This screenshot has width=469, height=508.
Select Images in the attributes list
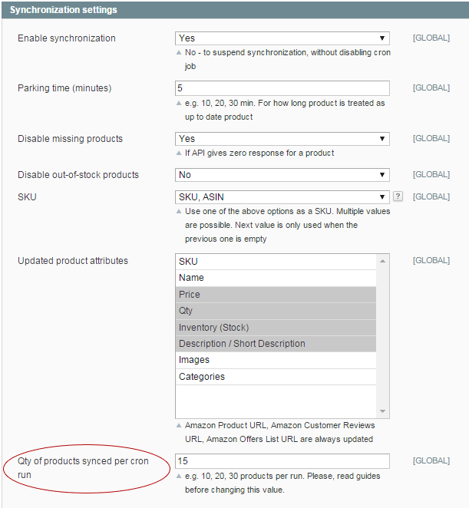[276, 360]
